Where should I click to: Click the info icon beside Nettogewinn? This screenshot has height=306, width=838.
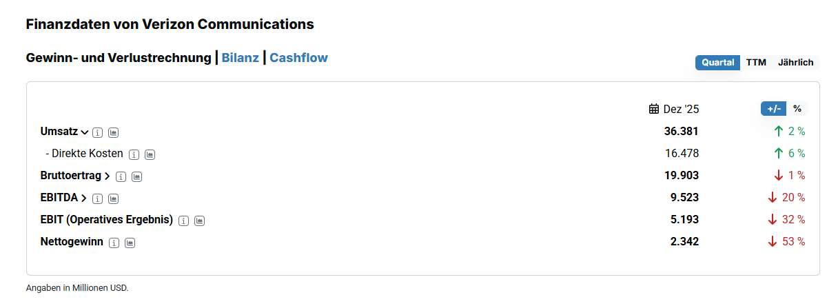pos(114,243)
